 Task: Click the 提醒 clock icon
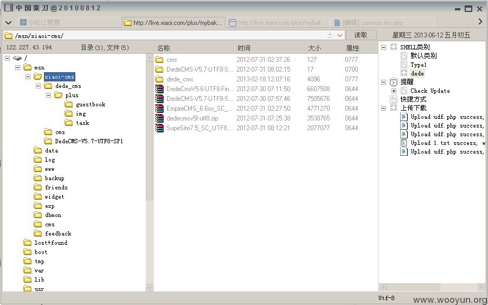394,82
